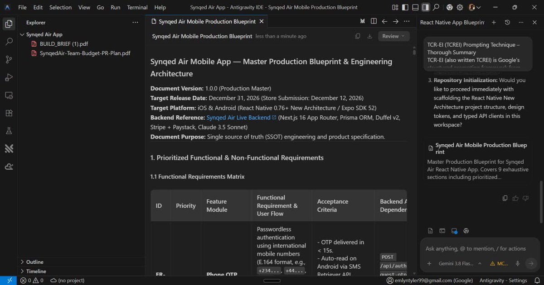Open the Explorer view in activity bar

tap(9, 24)
